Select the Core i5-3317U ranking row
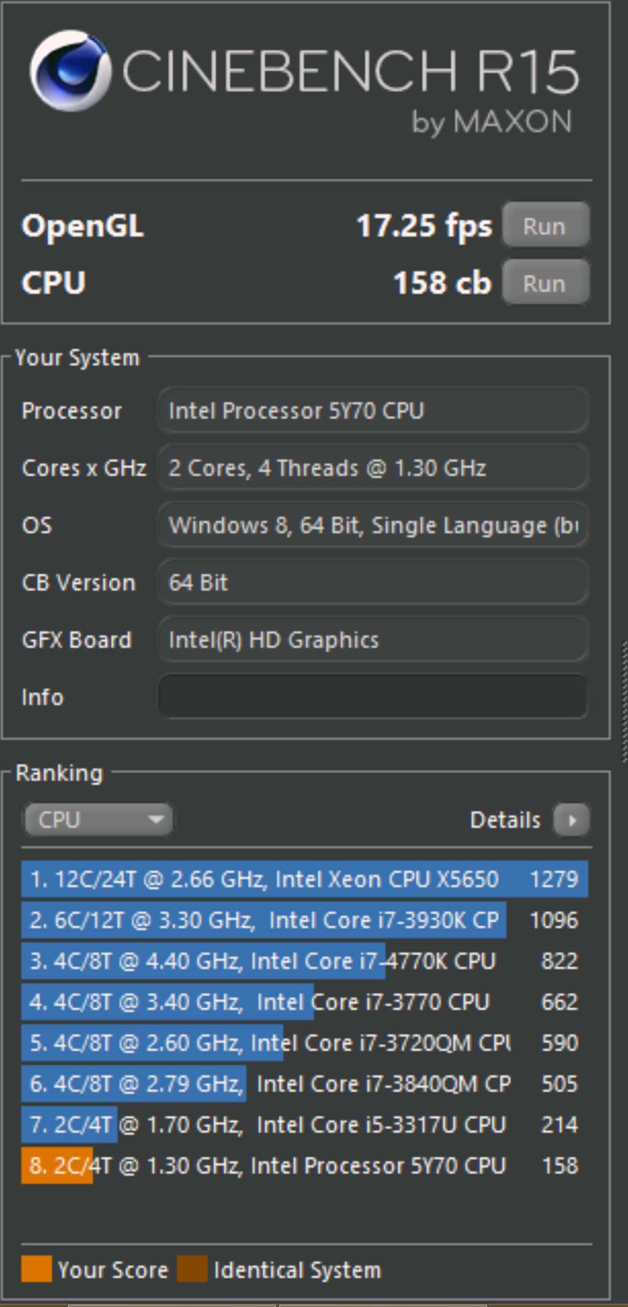 tap(304, 1124)
